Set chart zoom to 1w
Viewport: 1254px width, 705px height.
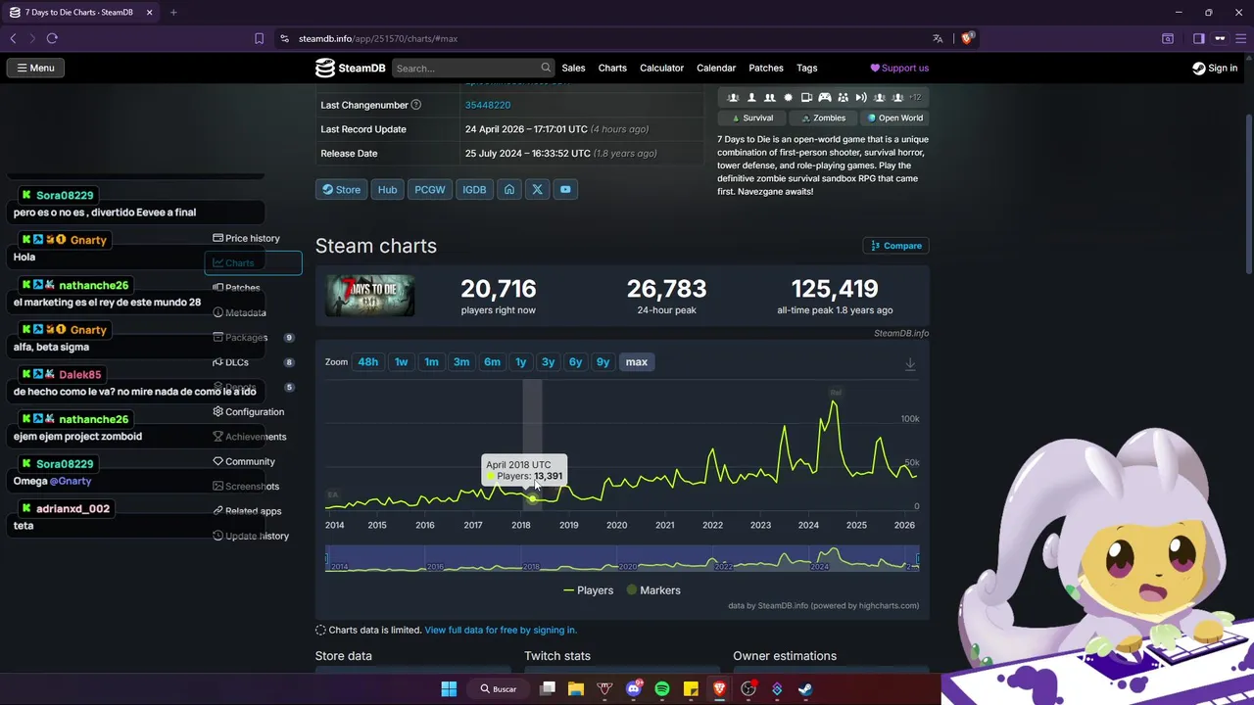tap(401, 362)
